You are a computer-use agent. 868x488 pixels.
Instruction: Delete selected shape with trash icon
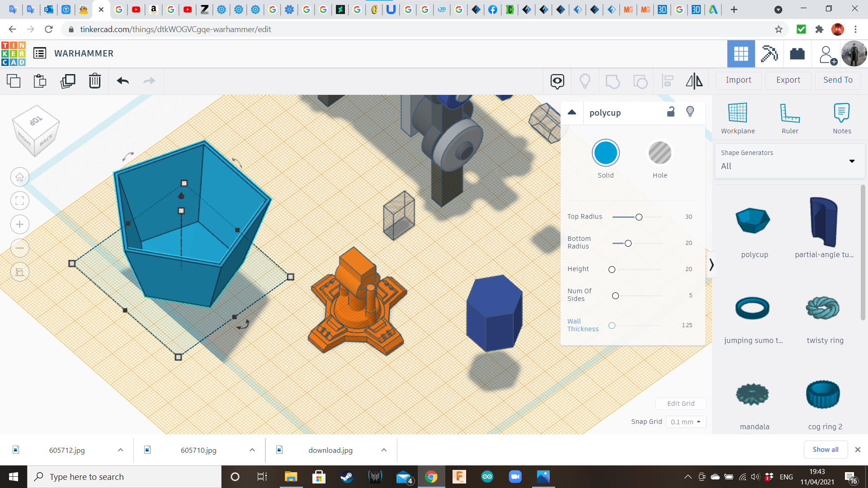pyautogui.click(x=95, y=81)
